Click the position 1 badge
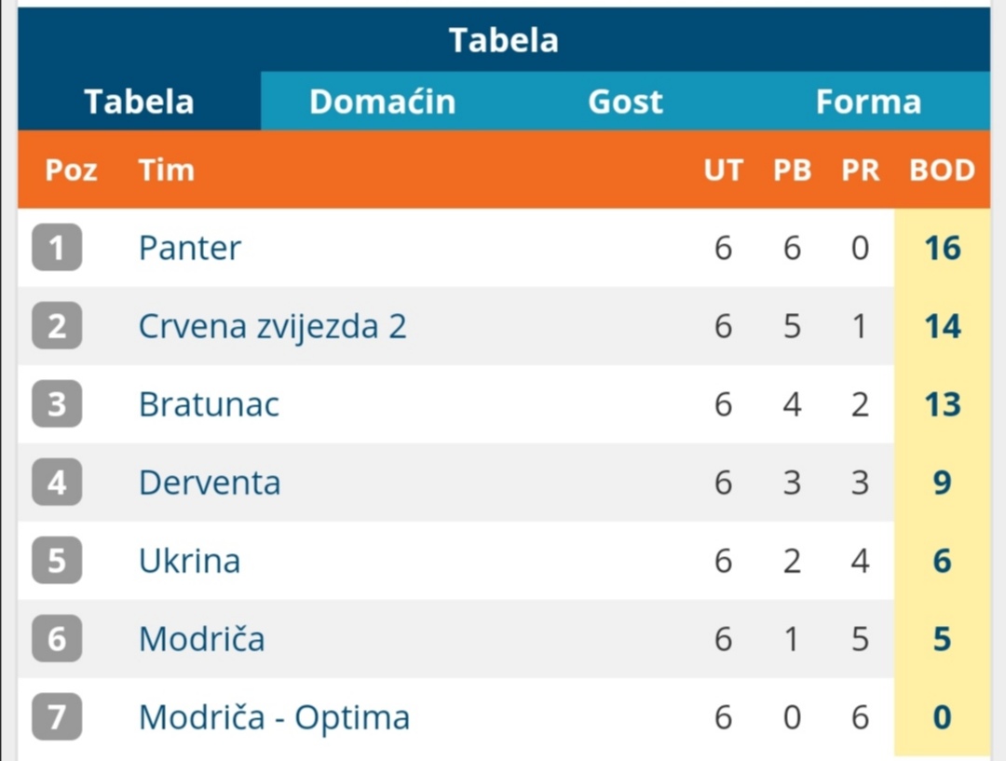The height and width of the screenshot is (761, 1006). (x=57, y=248)
